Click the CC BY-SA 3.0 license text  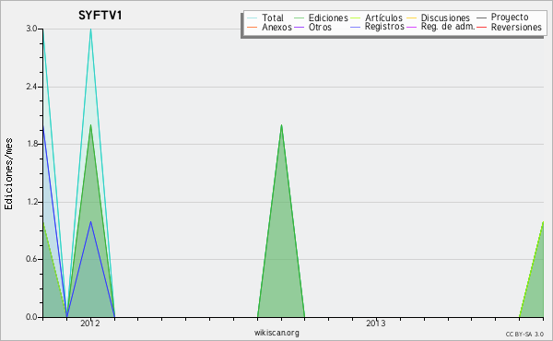pyautogui.click(x=524, y=334)
